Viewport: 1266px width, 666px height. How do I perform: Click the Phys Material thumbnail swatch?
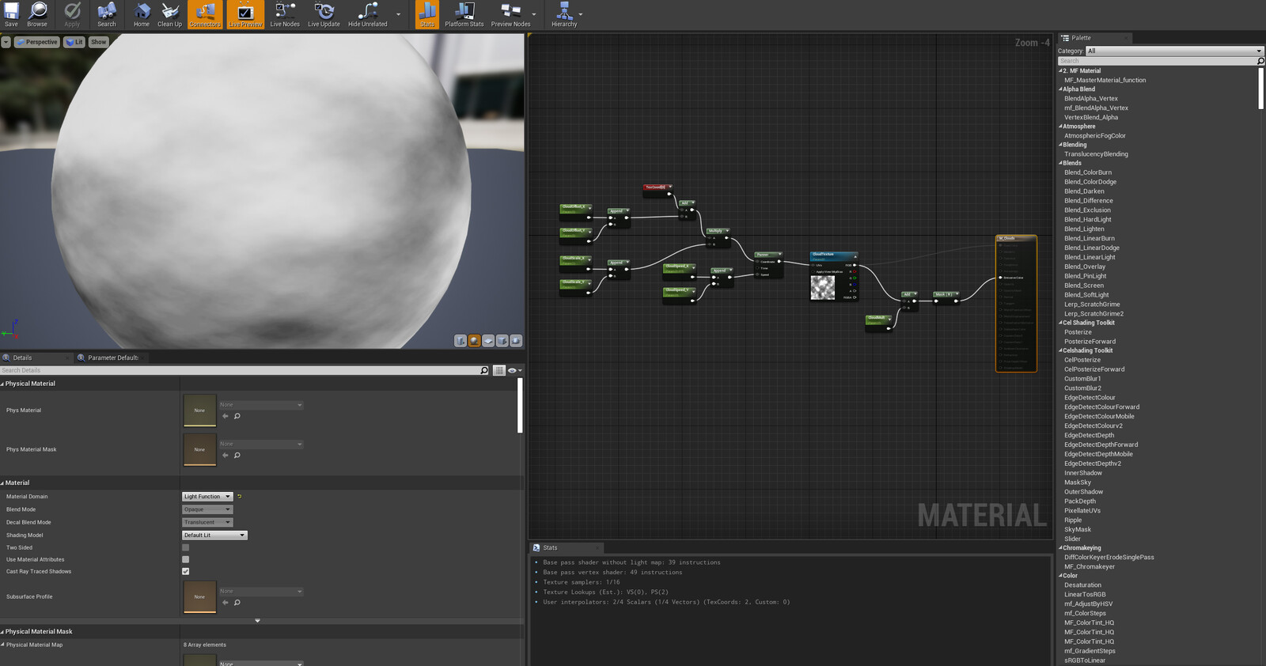click(199, 411)
